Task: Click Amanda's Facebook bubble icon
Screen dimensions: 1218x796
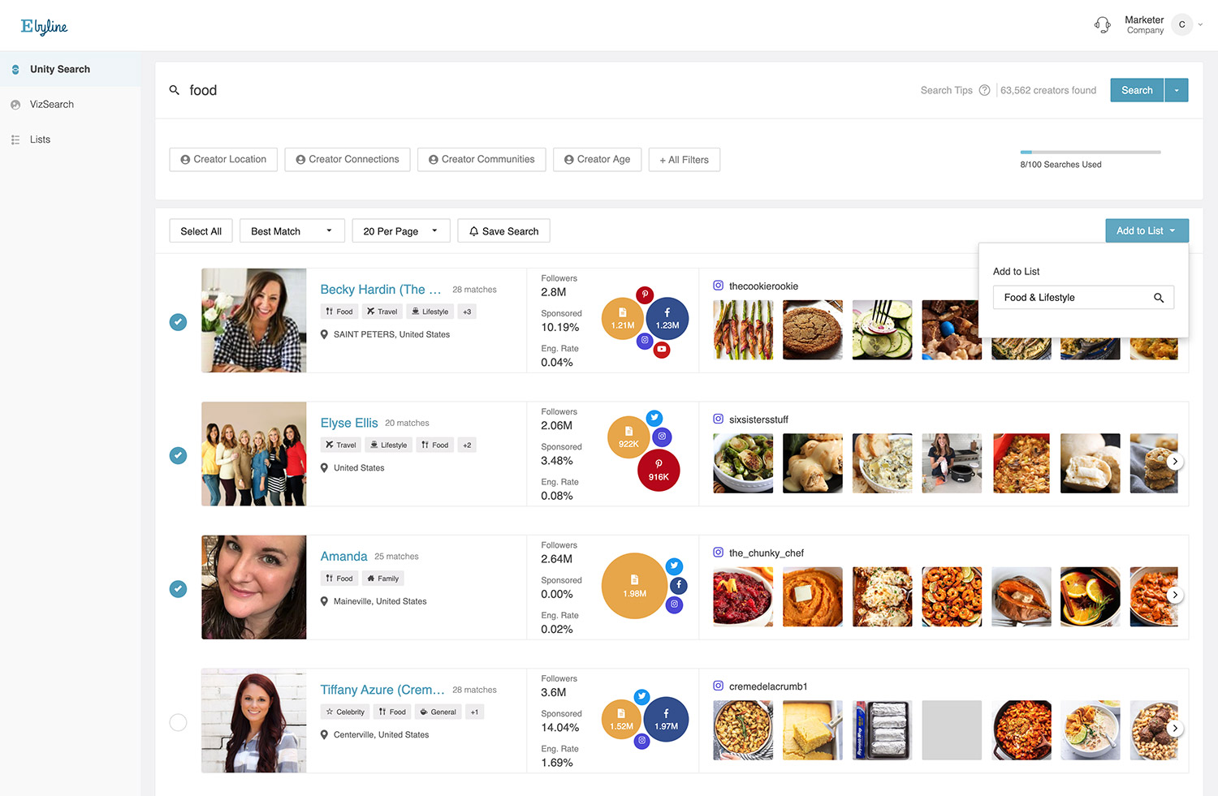Action: click(679, 585)
